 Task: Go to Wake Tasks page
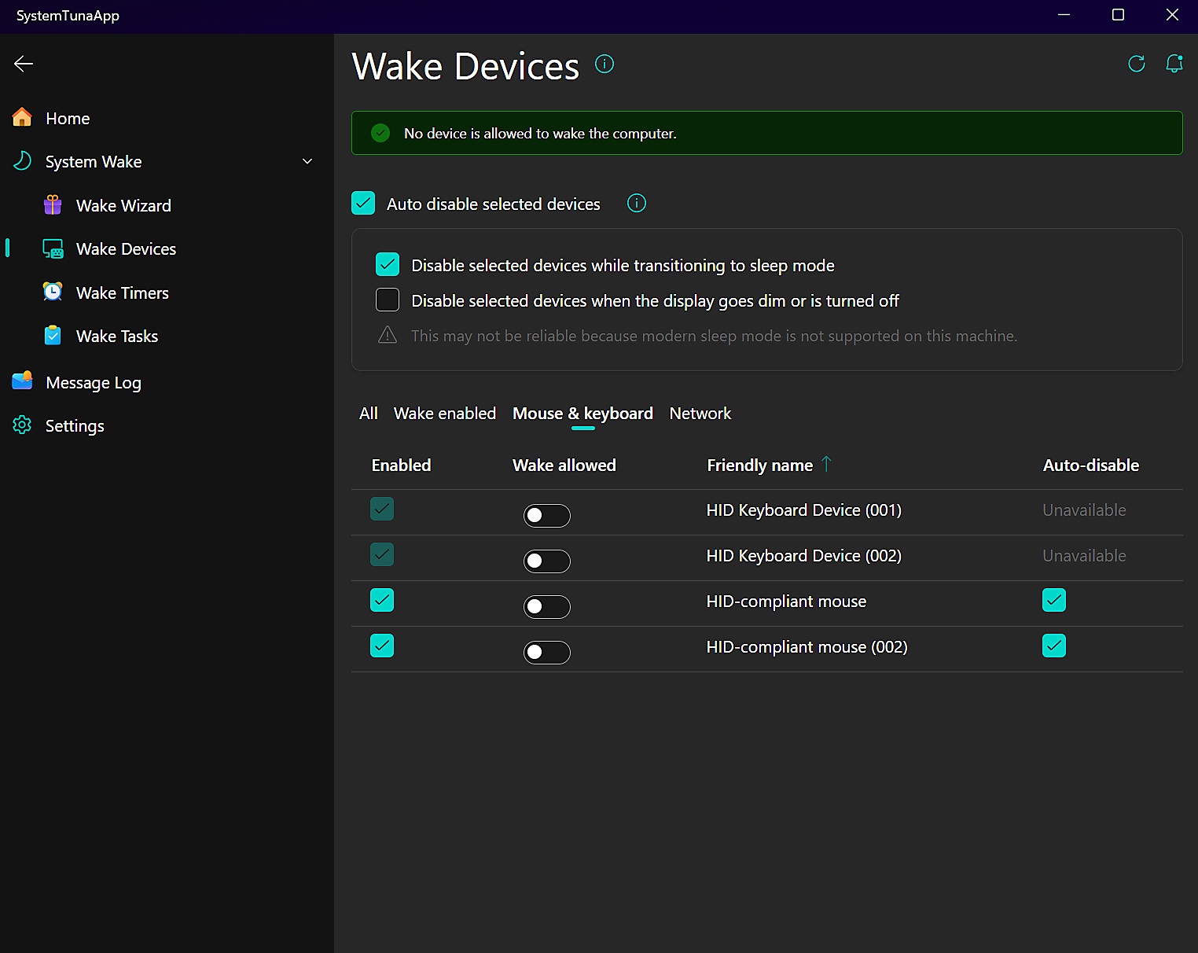pyautogui.click(x=117, y=337)
